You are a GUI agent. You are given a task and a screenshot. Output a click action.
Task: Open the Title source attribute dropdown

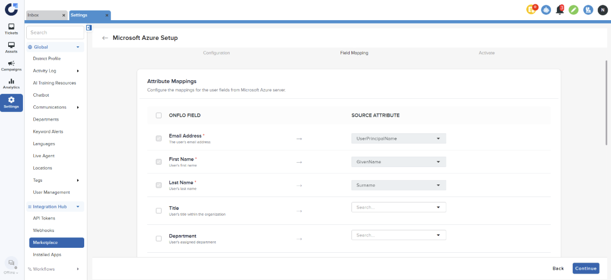(x=398, y=207)
